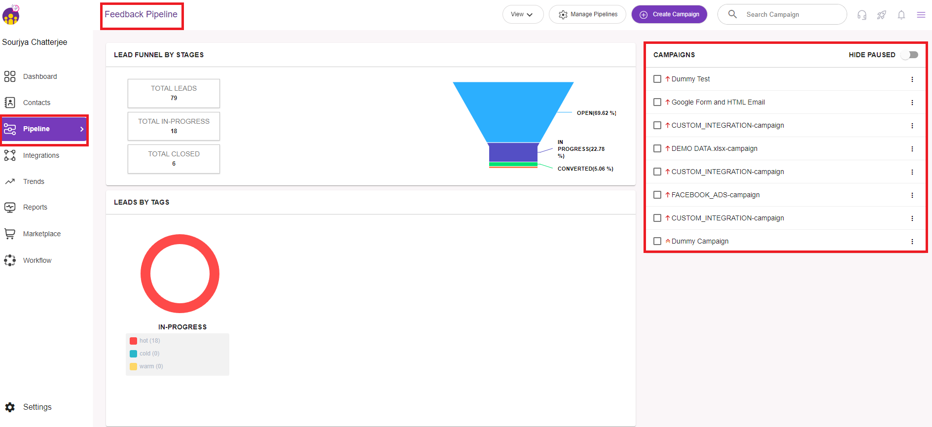
Task: Open the hamburger menu icon
Action: (x=921, y=15)
